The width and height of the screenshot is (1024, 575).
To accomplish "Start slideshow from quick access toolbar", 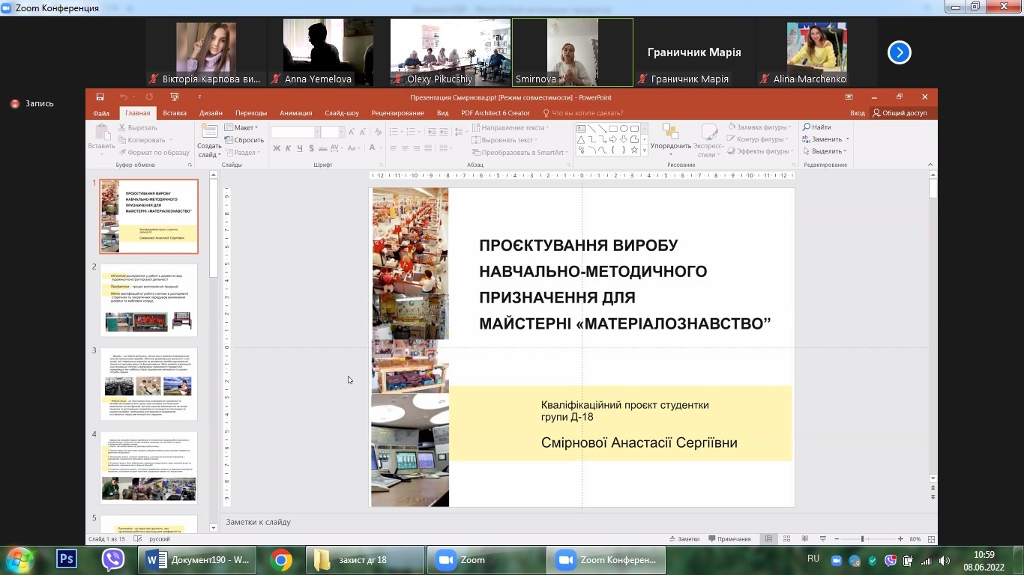I will (175, 97).
